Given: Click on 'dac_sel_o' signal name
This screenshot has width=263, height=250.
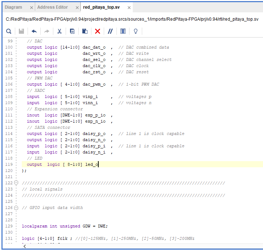Looking at the screenshot, I should coord(94,60).
